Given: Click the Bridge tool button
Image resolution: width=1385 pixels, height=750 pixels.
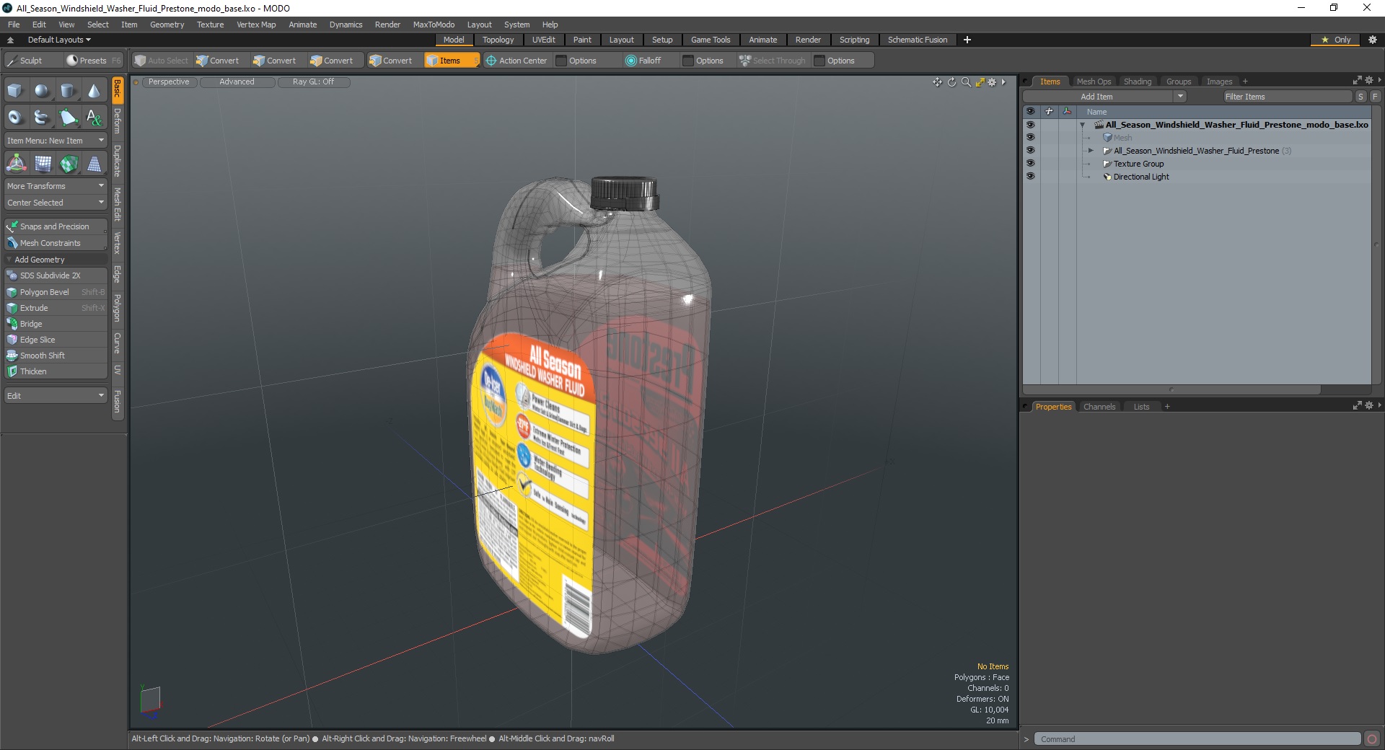Looking at the screenshot, I should (x=56, y=324).
